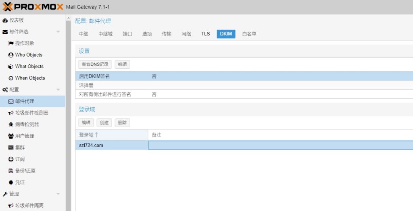Viewport: 413px width, 211px height.
Task: Switch to the 中继 tab
Action: (83, 34)
